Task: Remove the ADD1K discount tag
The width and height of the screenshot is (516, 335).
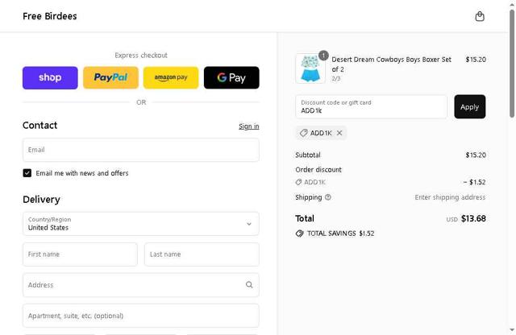Action: [339, 133]
